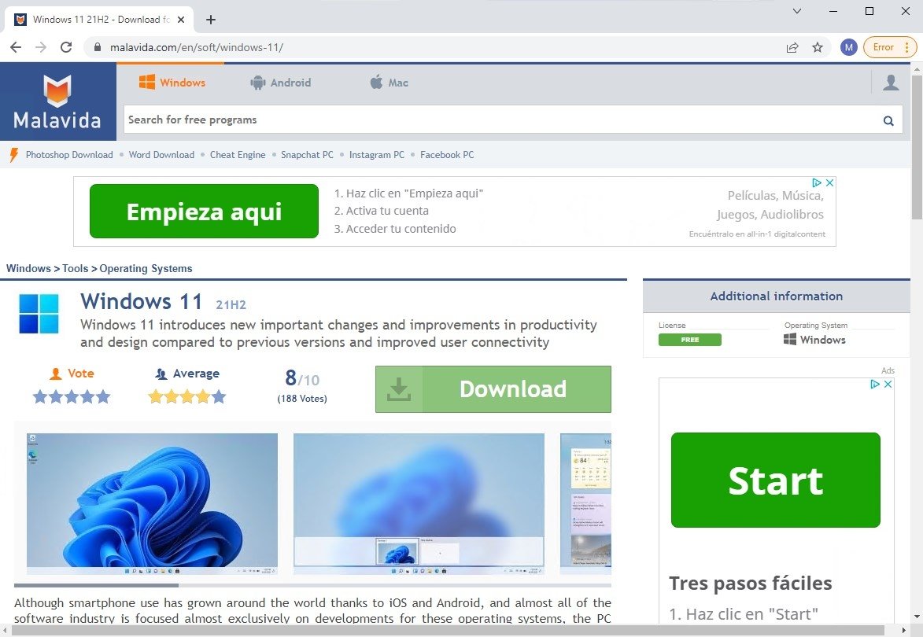923x637 pixels.
Task: Click the FREE license badge
Action: pyautogui.click(x=690, y=340)
